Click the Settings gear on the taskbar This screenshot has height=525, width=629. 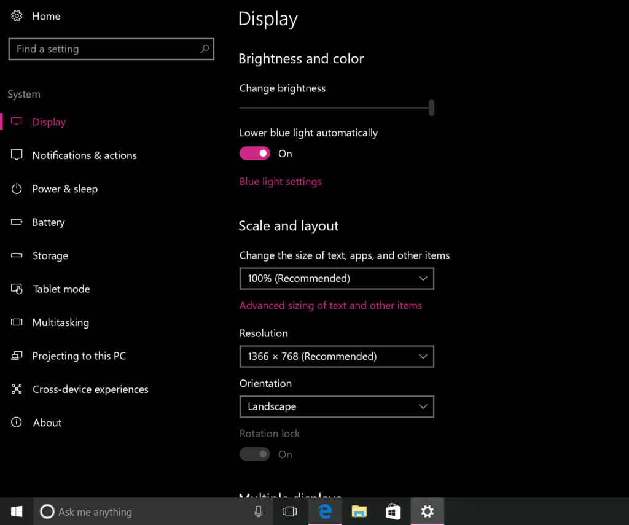[x=428, y=511]
